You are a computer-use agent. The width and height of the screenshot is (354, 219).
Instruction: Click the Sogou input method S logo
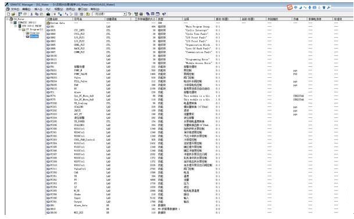tap(290, 8)
